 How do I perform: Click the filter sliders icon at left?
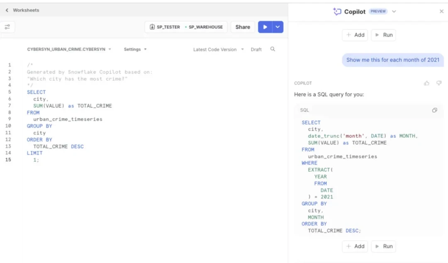coord(7,27)
